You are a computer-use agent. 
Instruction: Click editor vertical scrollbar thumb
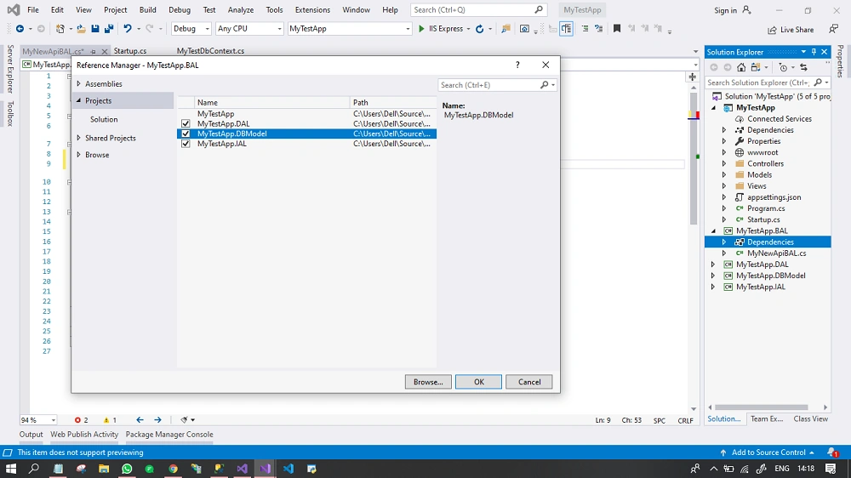click(x=694, y=157)
